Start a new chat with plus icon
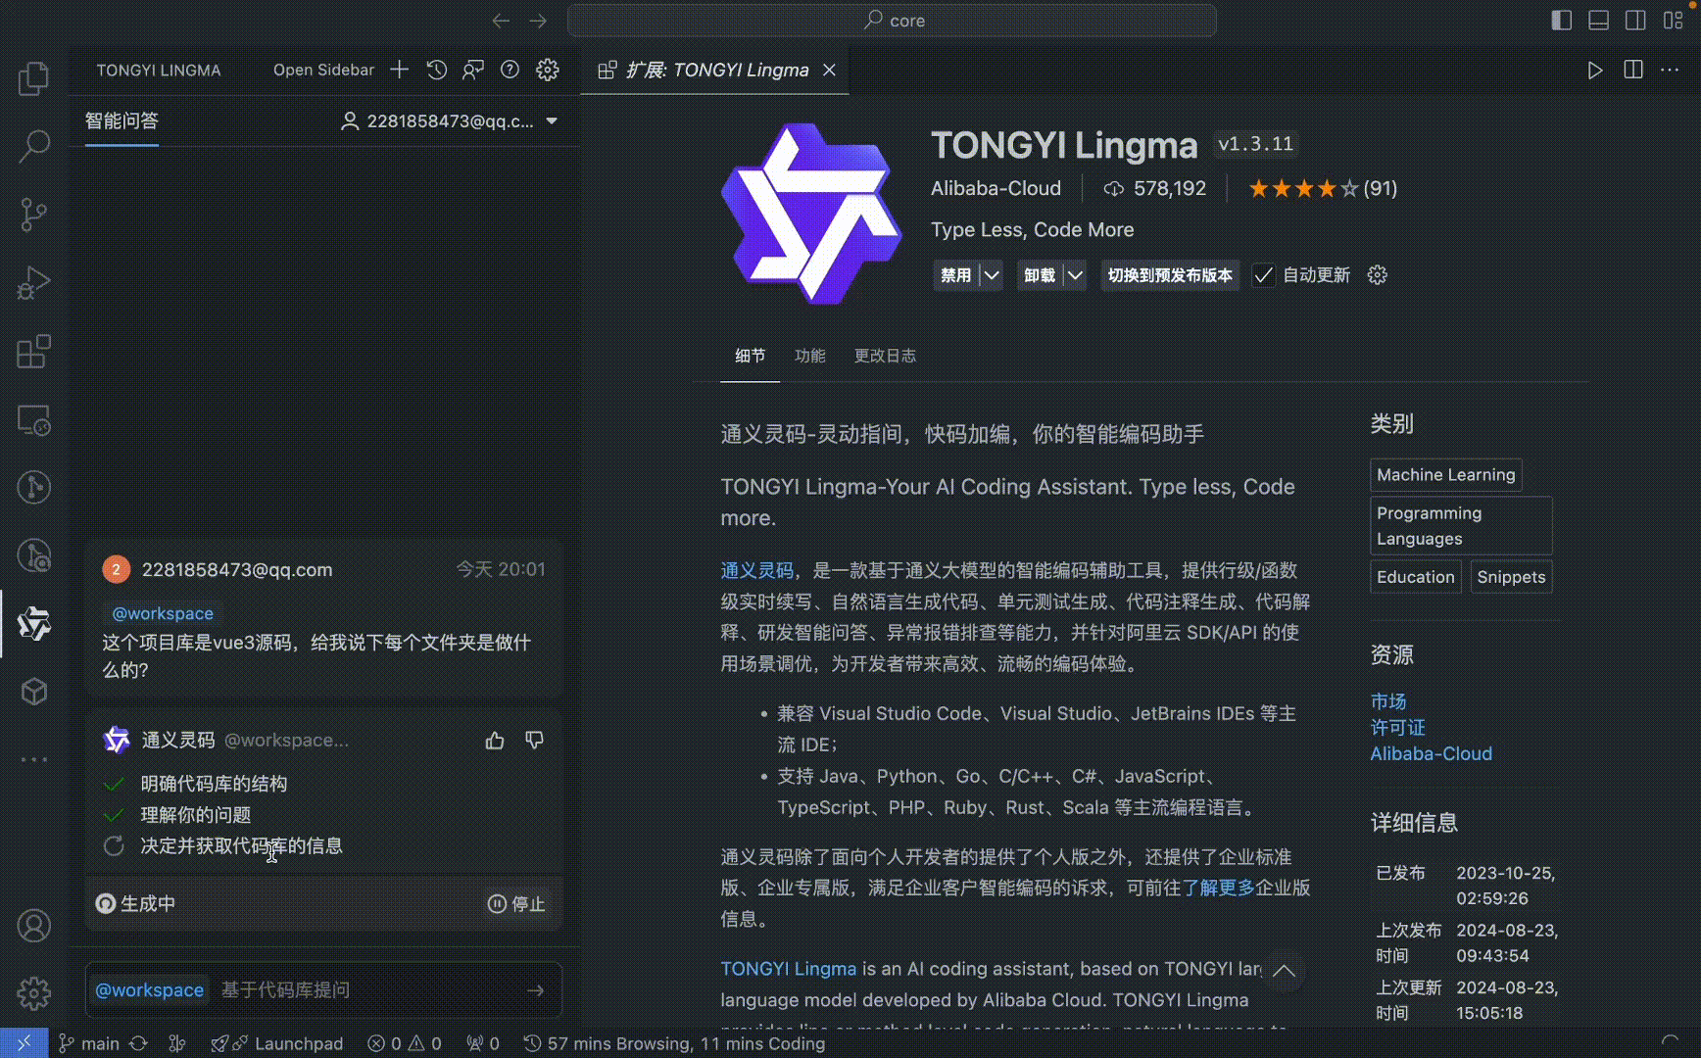Image resolution: width=1701 pixels, height=1058 pixels. pyautogui.click(x=399, y=70)
